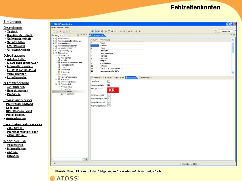Click the Navigator collapse-all icon
The image size is (242, 181).
[x=78, y=35]
